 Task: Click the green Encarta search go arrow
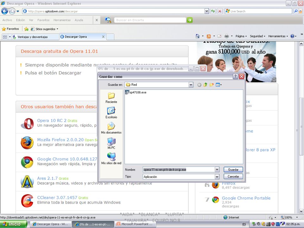point(190,20)
